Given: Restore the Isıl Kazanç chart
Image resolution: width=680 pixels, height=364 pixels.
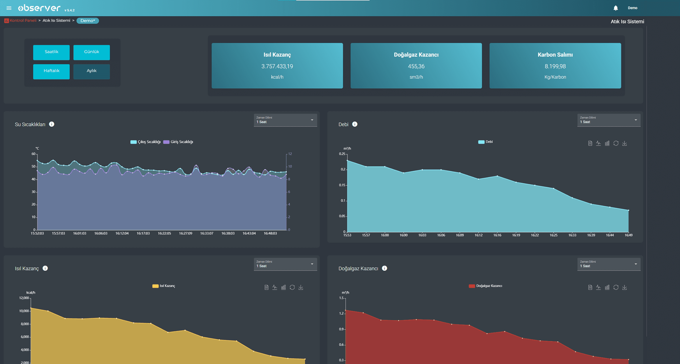Looking at the screenshot, I should [x=292, y=287].
